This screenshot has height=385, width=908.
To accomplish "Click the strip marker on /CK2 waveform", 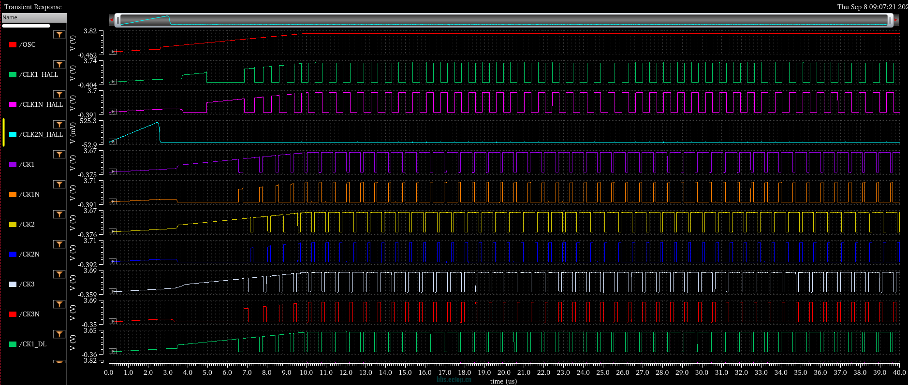I will tap(113, 231).
